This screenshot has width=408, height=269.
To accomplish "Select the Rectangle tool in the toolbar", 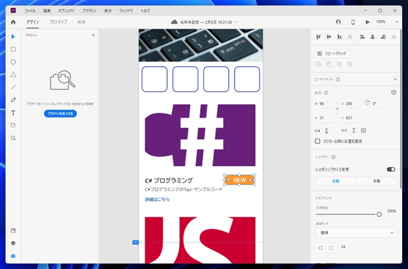I will click(x=13, y=49).
